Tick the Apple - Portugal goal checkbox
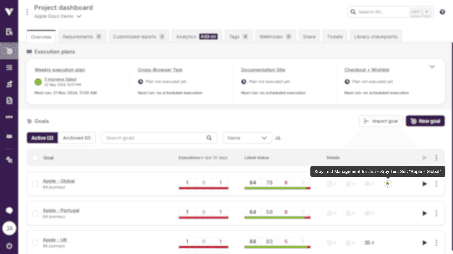This screenshot has width=453, height=254. pyautogui.click(x=35, y=213)
